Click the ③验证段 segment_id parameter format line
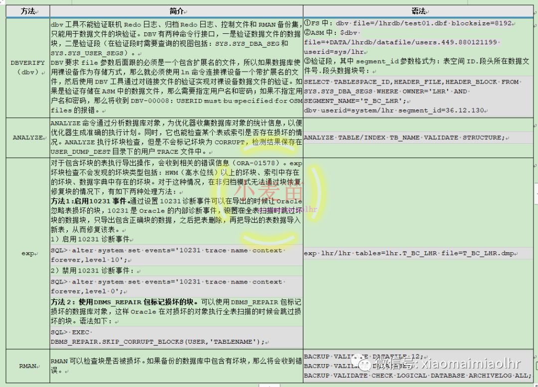The width and height of the screenshot is (538, 387). (x=417, y=66)
